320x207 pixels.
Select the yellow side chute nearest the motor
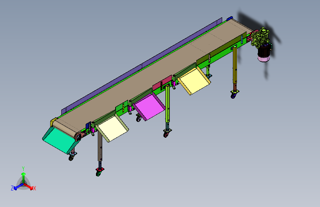point(194,80)
